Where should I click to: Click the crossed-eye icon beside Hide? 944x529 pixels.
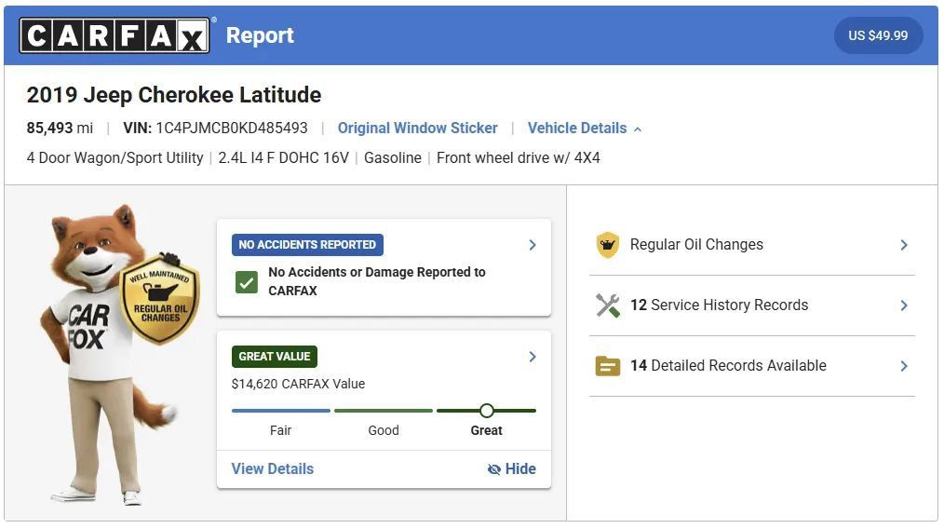point(493,469)
